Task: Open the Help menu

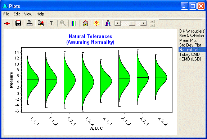Action: [40, 14]
